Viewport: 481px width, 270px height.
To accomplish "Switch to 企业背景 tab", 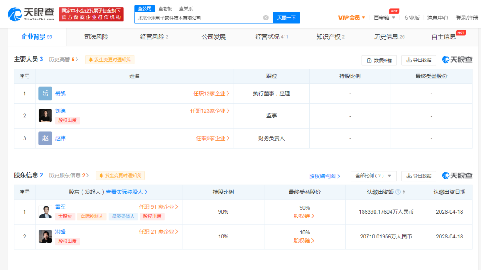I will tap(37, 37).
